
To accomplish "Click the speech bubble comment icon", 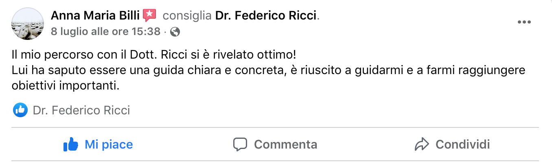I will [241, 144].
